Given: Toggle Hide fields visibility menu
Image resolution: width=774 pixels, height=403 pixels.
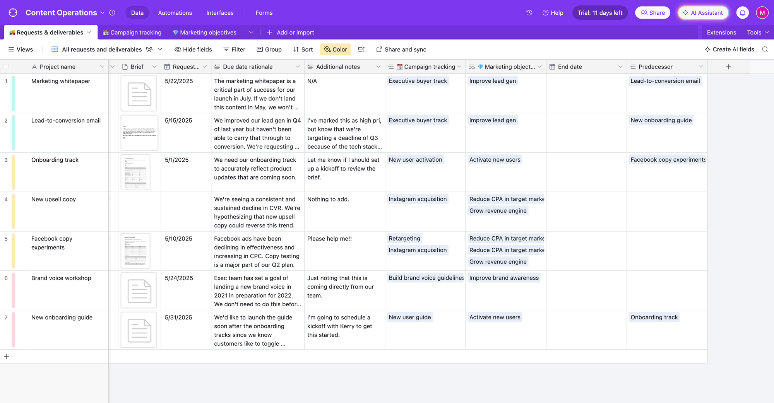Looking at the screenshot, I should (193, 50).
